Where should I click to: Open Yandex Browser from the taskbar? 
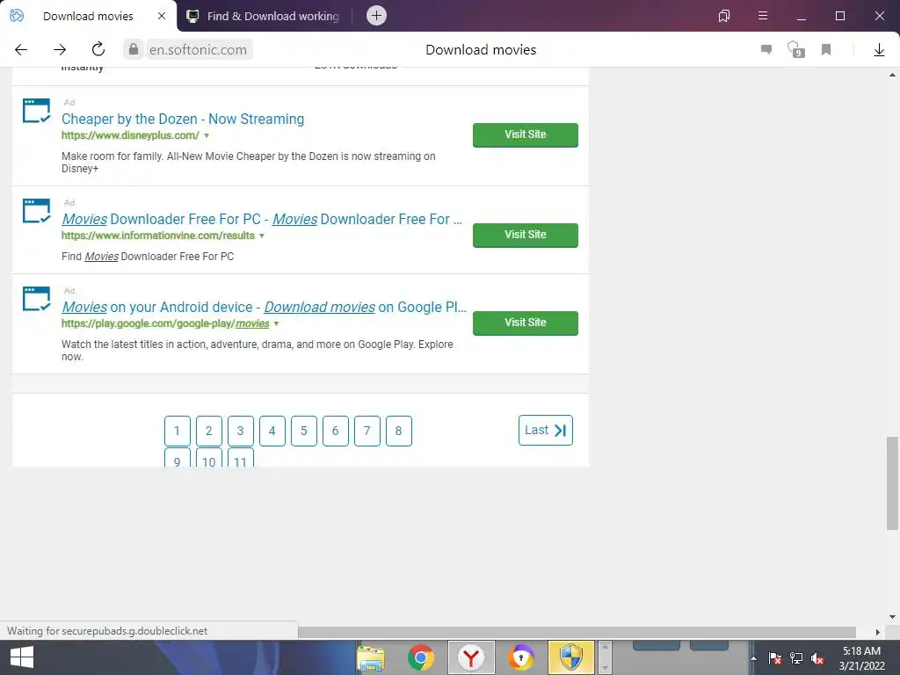[471, 657]
